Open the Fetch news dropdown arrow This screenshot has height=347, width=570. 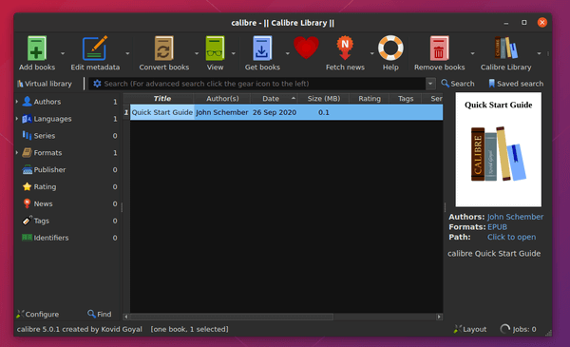click(x=371, y=53)
